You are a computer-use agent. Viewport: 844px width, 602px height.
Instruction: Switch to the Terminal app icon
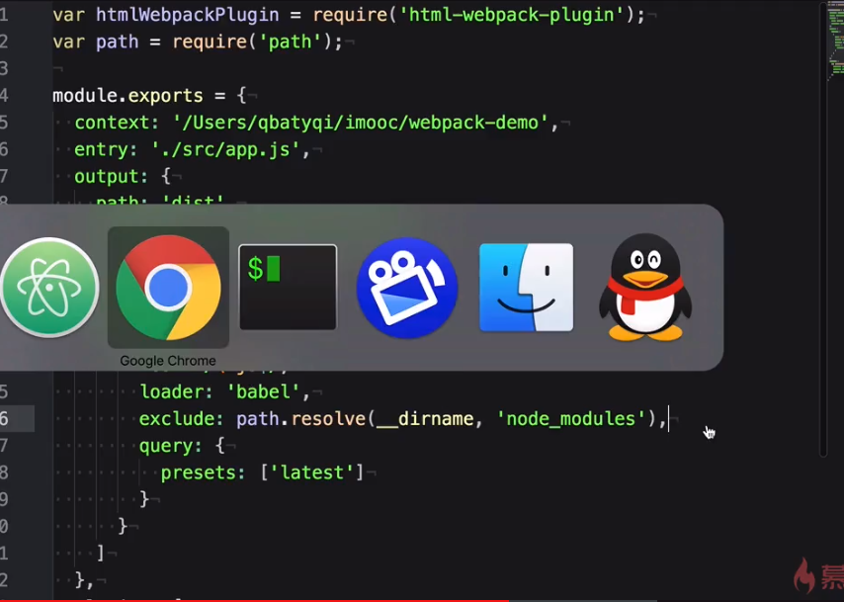click(x=288, y=287)
